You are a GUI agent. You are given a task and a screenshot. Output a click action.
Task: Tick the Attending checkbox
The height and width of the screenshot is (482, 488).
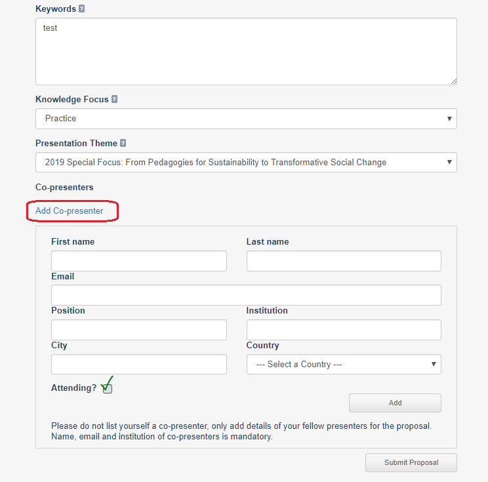(108, 388)
